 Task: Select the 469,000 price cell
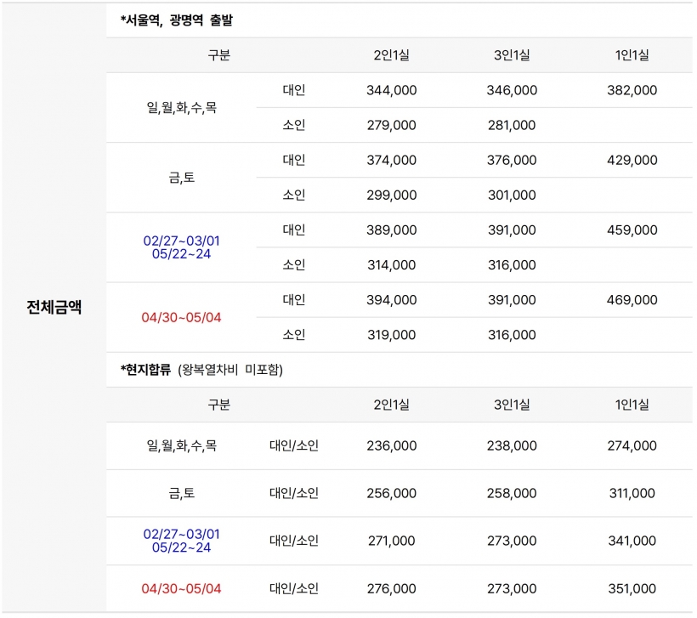(x=632, y=299)
